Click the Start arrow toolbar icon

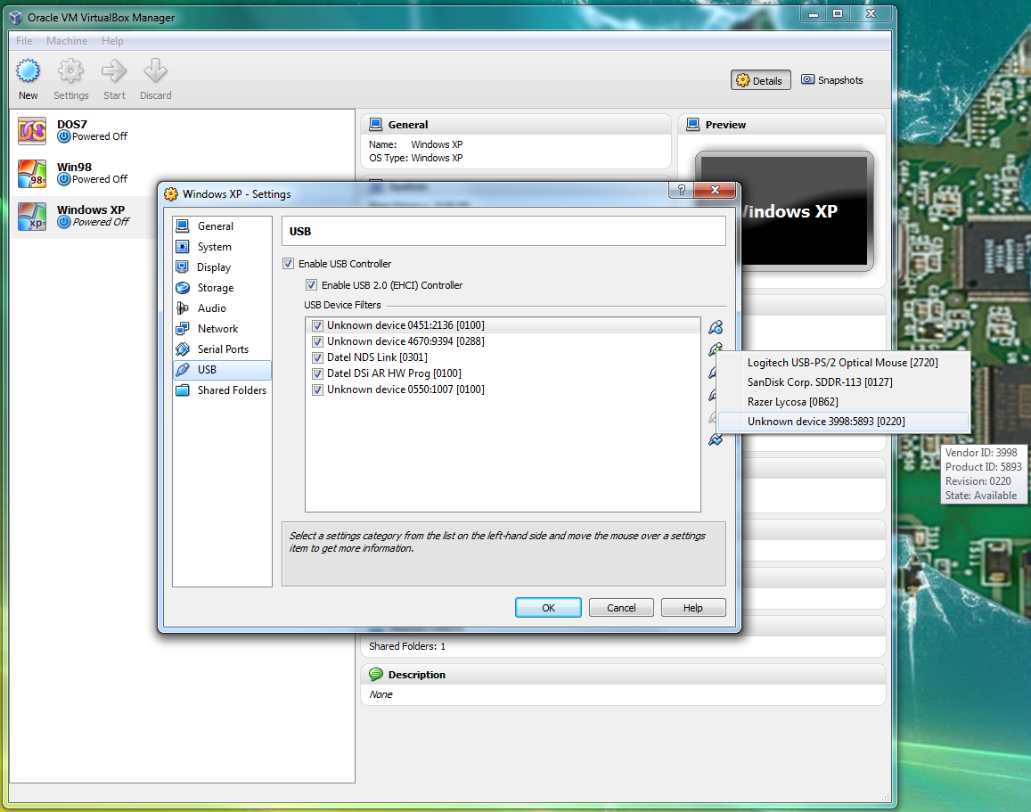[114, 71]
